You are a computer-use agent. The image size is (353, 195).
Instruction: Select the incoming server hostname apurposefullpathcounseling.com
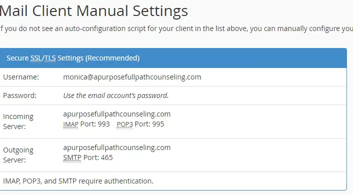pyautogui.click(x=117, y=114)
